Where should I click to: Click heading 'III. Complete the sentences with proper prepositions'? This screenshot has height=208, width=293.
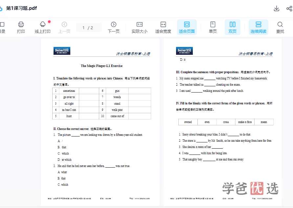tap(208, 72)
